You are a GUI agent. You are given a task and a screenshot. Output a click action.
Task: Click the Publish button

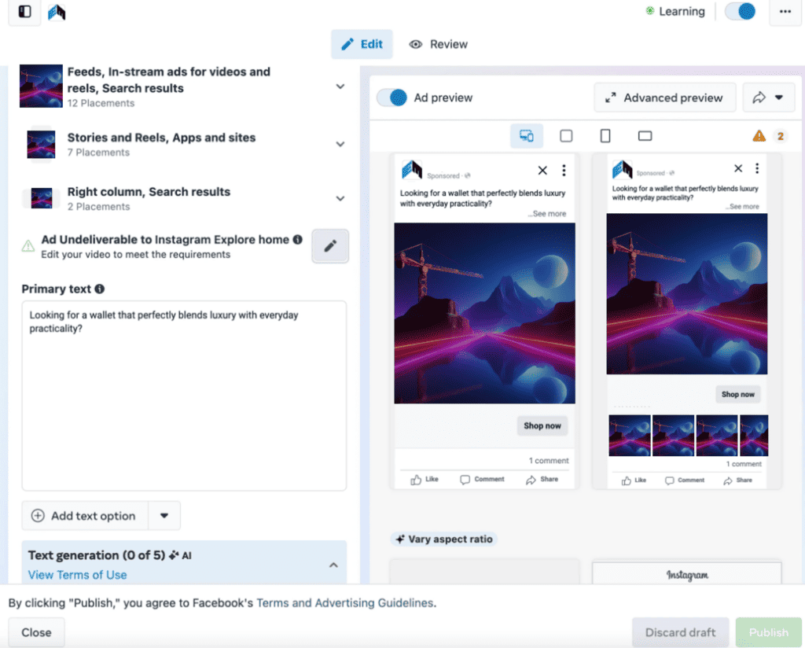(x=769, y=632)
